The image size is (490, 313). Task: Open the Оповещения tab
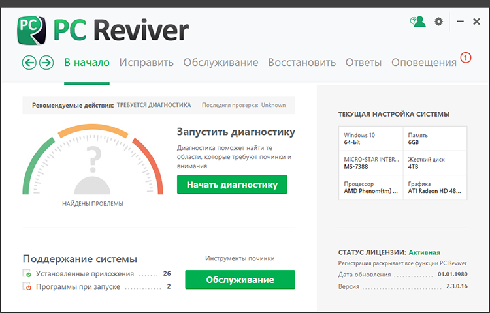(424, 63)
